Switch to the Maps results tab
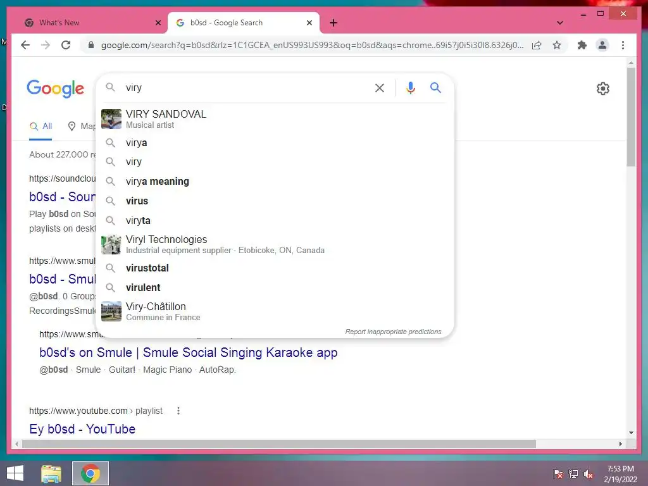This screenshot has width=648, height=486. [82, 127]
